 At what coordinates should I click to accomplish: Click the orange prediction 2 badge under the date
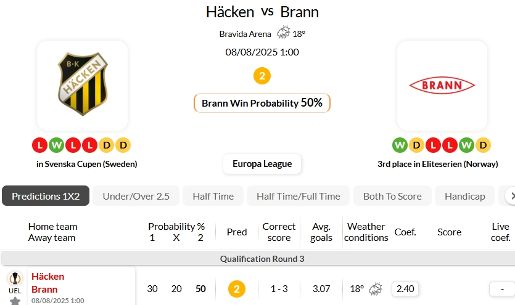click(x=262, y=76)
